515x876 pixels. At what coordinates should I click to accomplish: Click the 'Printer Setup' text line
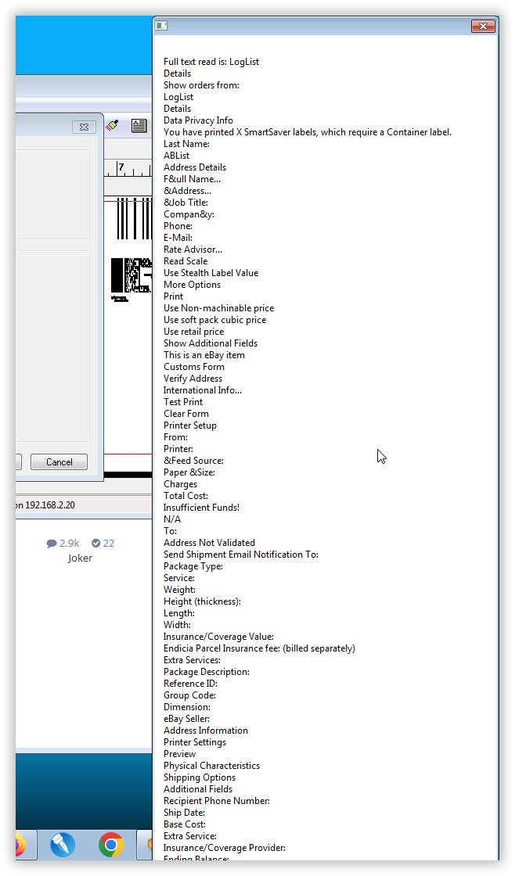(190, 425)
